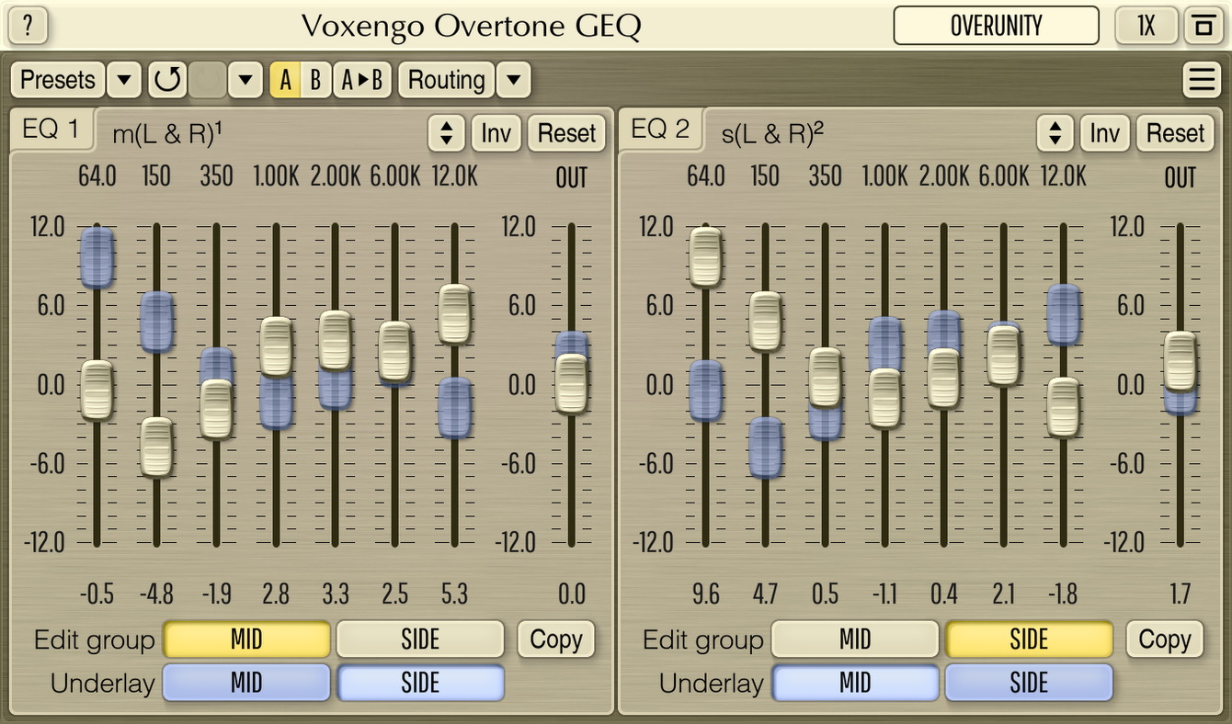Select MID edit group in EQ 2
Viewport: 1232px width, 724px height.
coord(855,639)
